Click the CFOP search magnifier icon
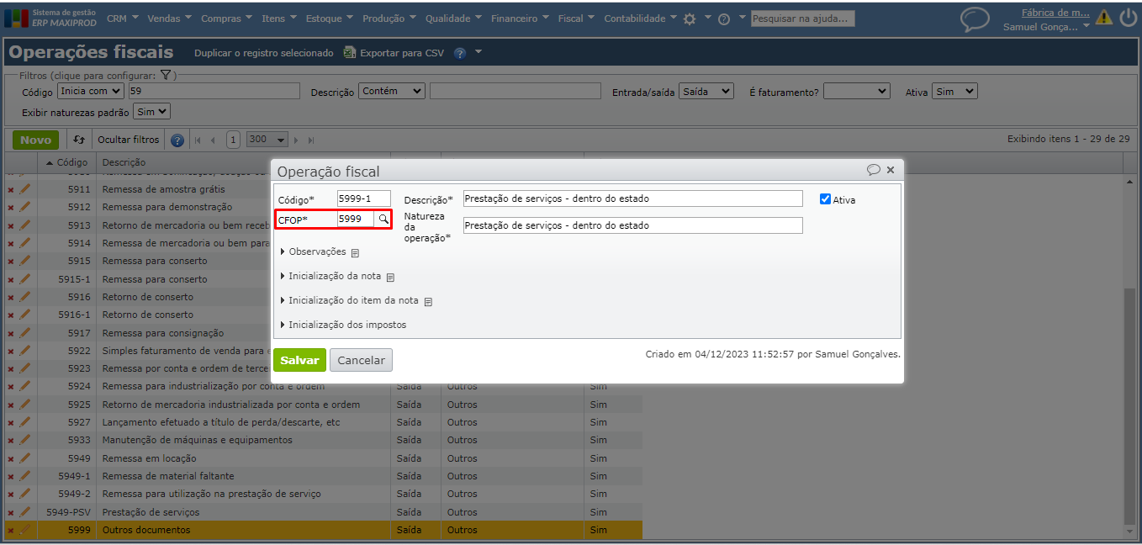The height and width of the screenshot is (545, 1142). coord(383,219)
